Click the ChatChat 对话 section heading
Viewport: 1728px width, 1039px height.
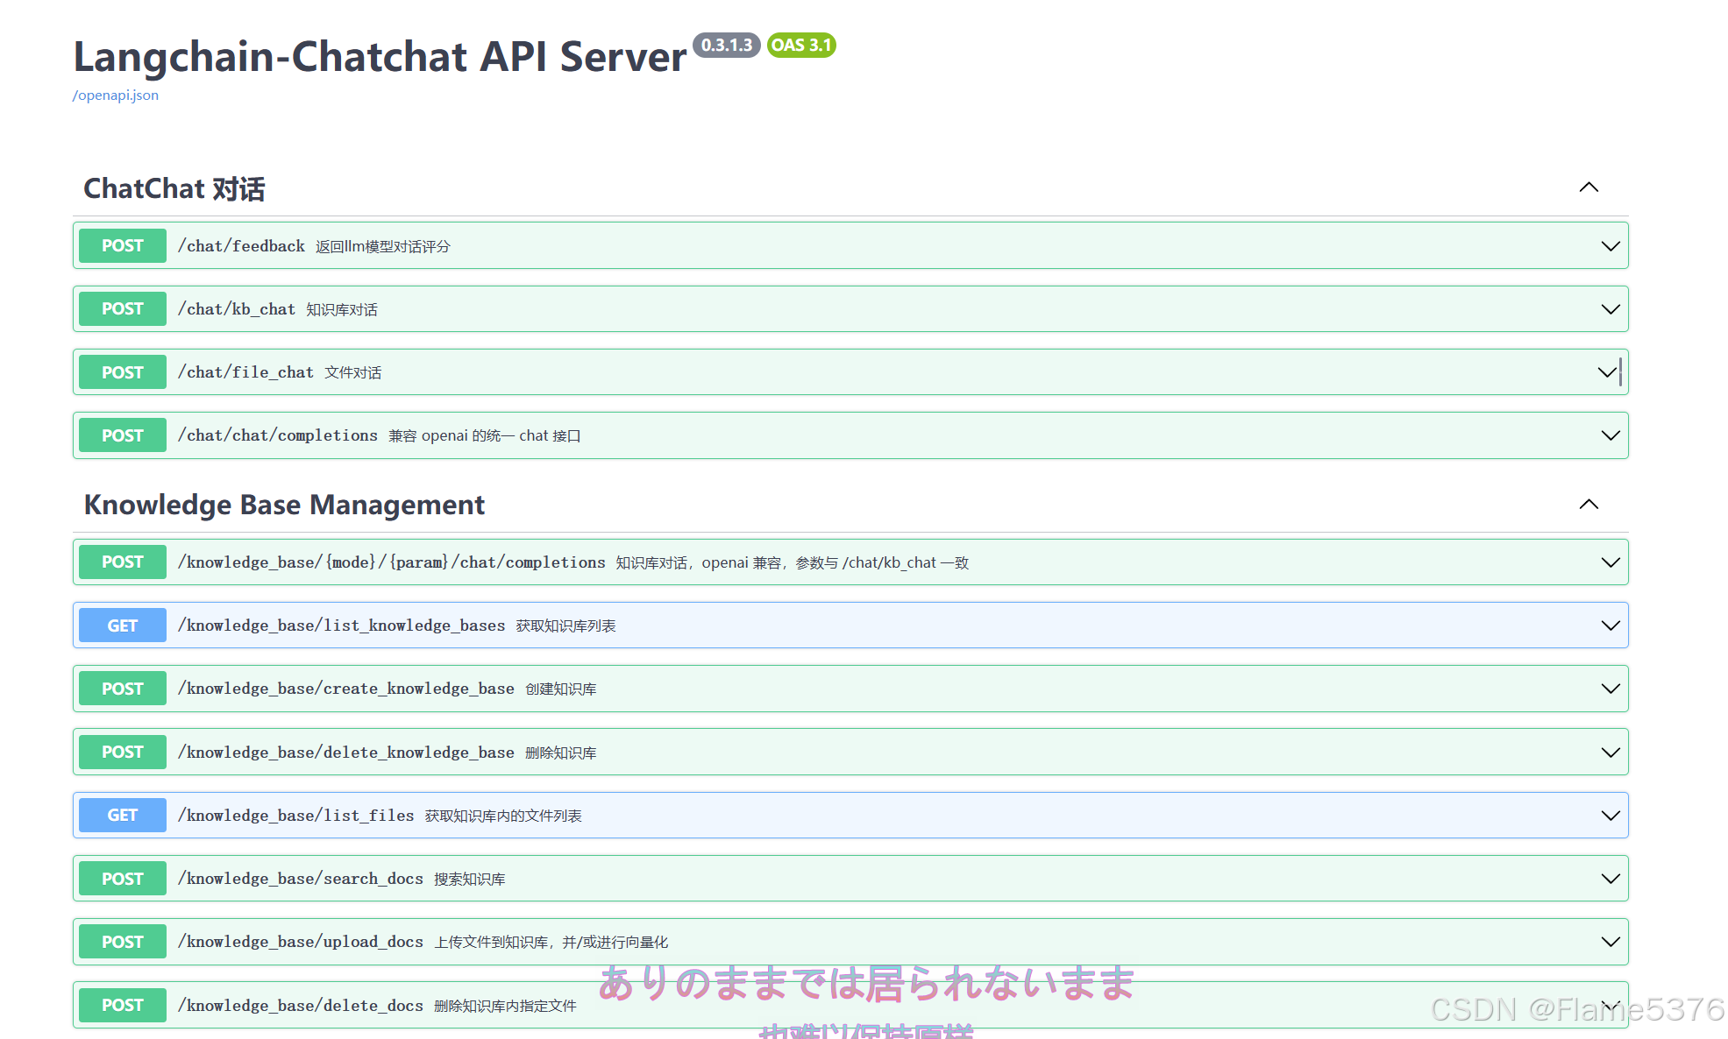coord(174,188)
